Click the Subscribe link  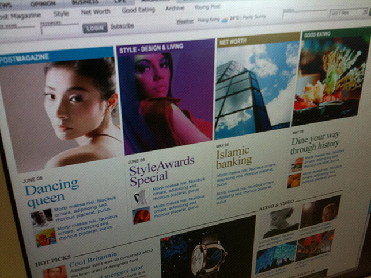122,26
